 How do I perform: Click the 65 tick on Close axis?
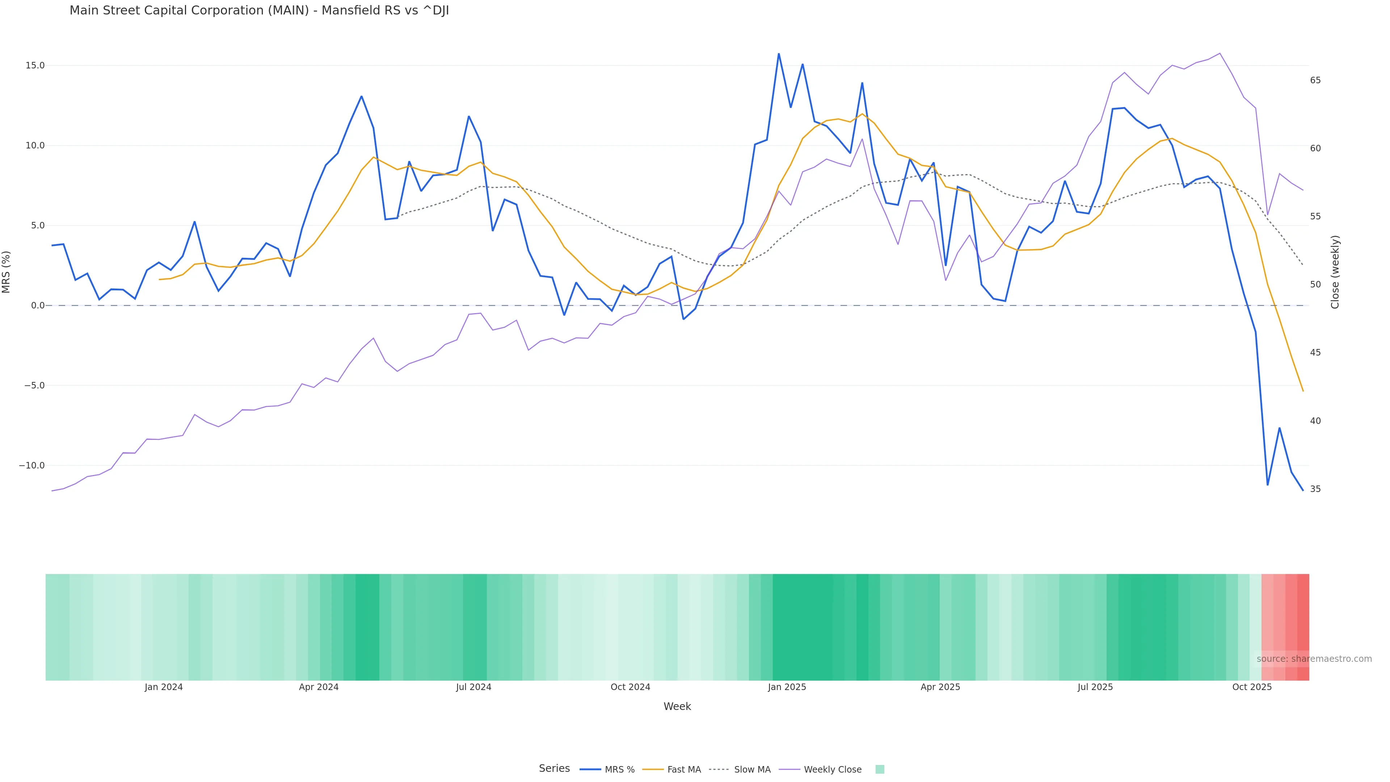(x=1315, y=80)
